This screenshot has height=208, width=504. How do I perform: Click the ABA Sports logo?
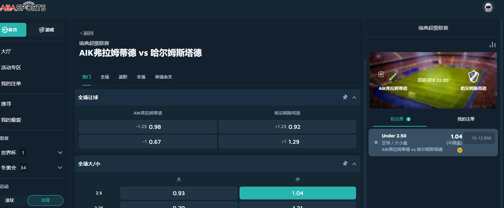[x=23, y=7]
